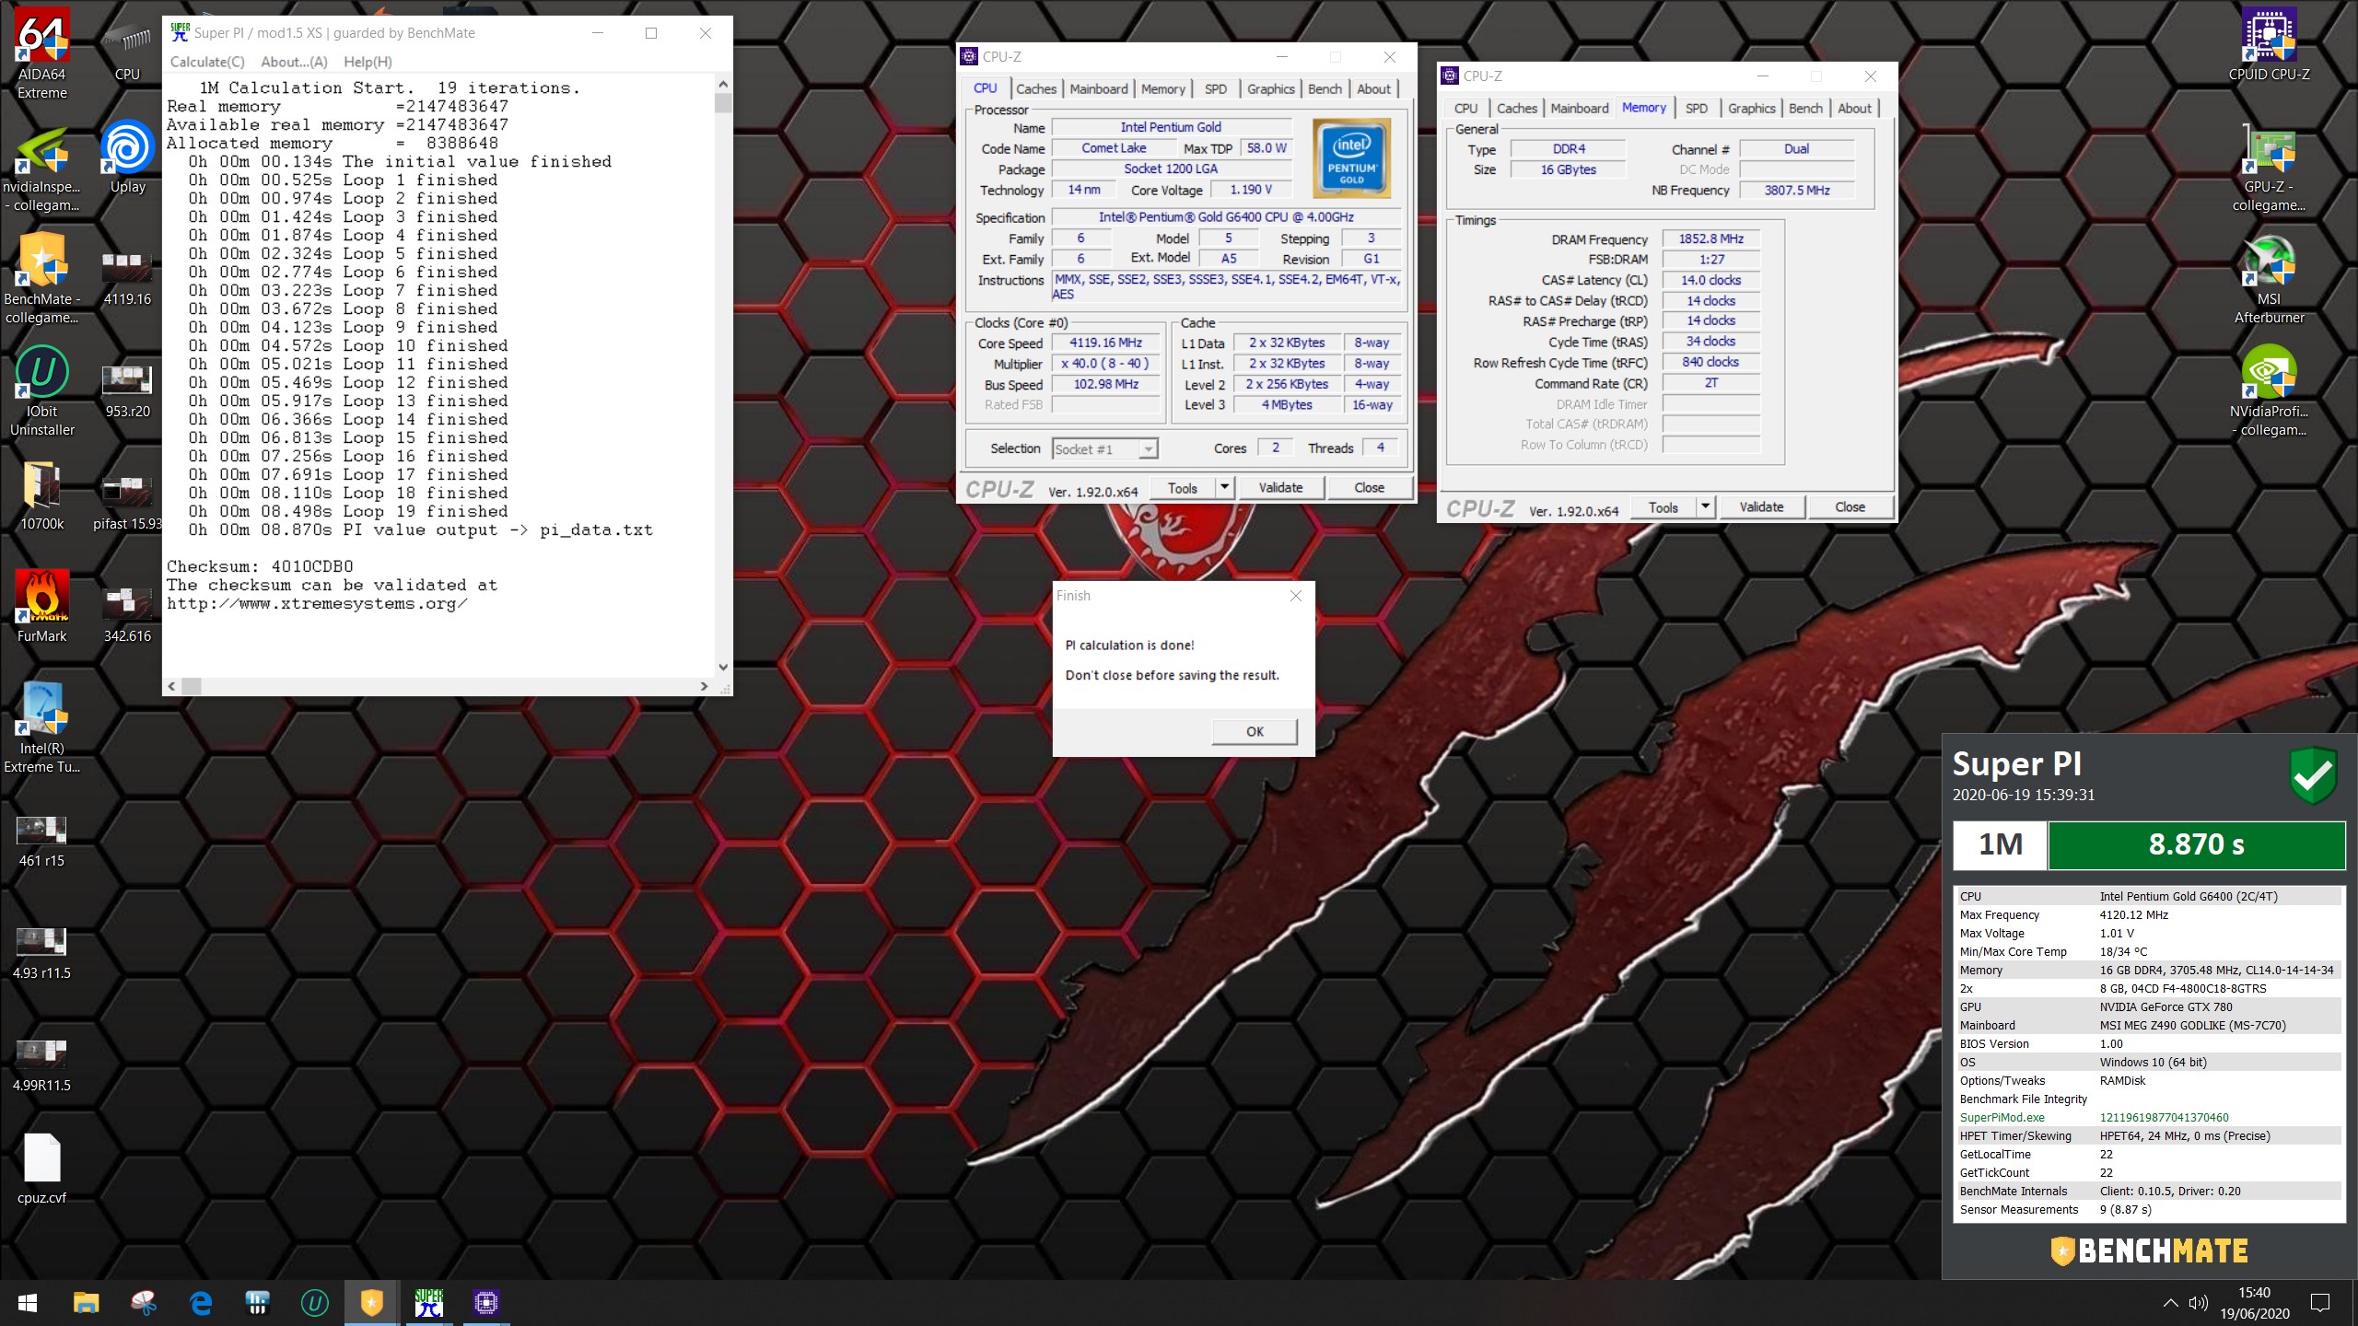Open the 4.99R11.5 image file
The width and height of the screenshot is (2358, 1326).
[x=42, y=1066]
